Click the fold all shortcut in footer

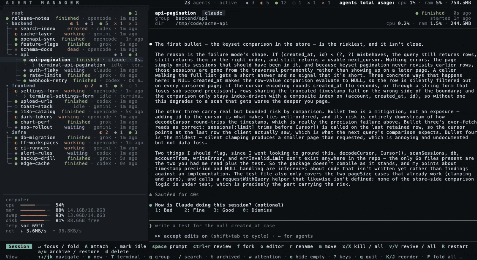[442, 257]
